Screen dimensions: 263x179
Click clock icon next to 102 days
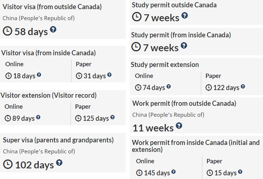[x=8, y=164]
